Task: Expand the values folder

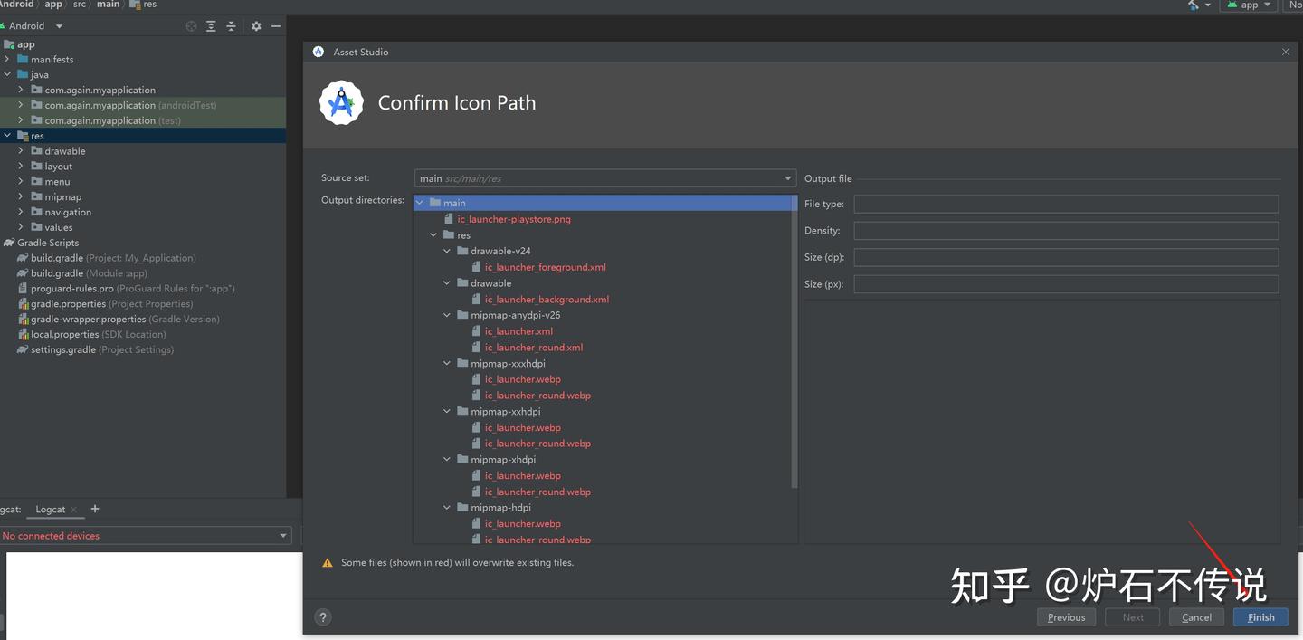Action: point(21,227)
